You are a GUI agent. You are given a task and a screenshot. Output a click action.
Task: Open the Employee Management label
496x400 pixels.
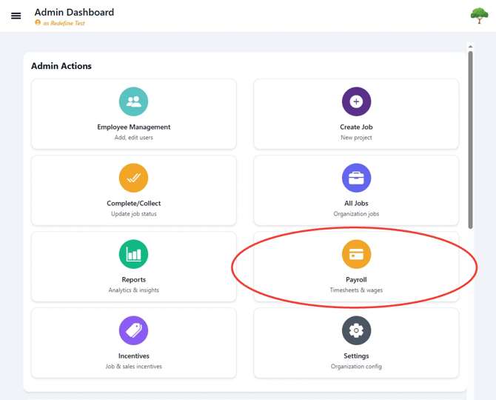pos(133,127)
